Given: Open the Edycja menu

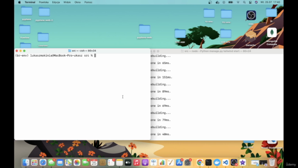Looking at the screenshot, I should point(56,2).
